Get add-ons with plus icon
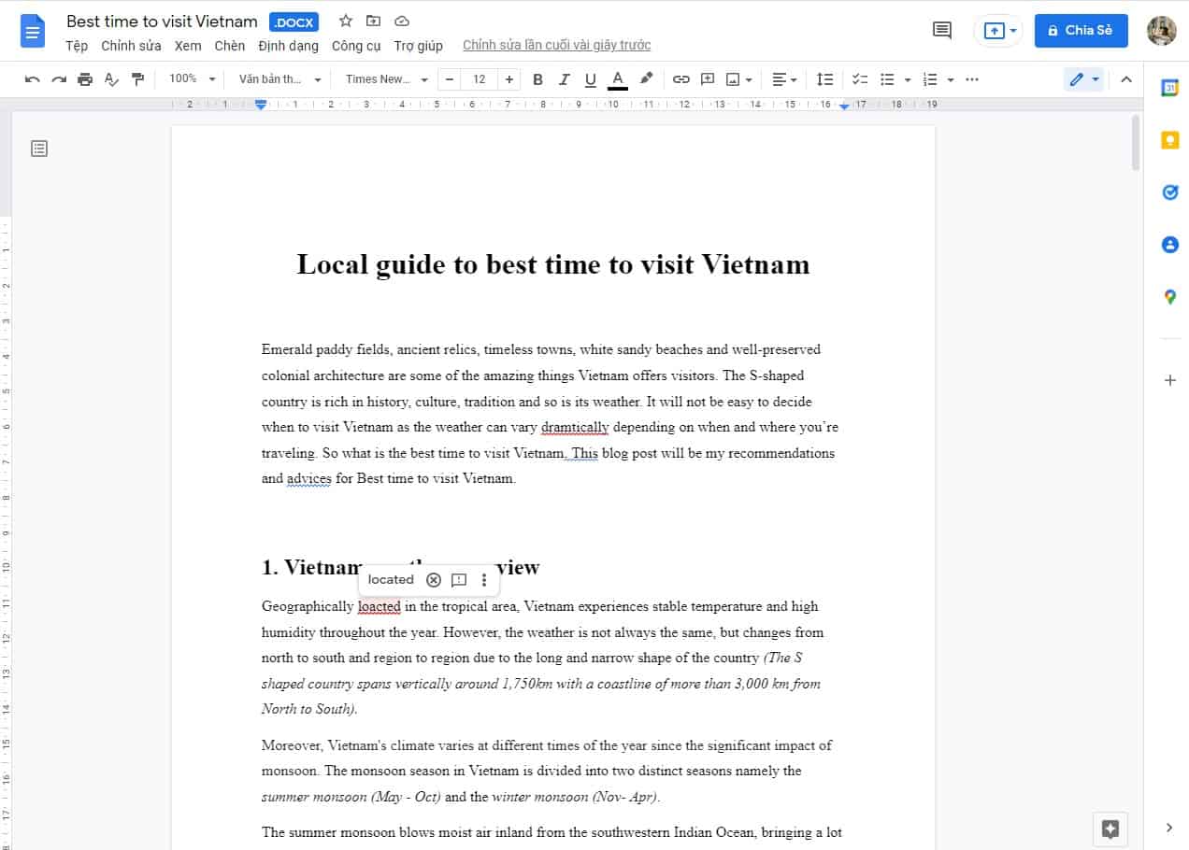Screen dimensions: 1189x850 pyautogui.click(x=1169, y=380)
